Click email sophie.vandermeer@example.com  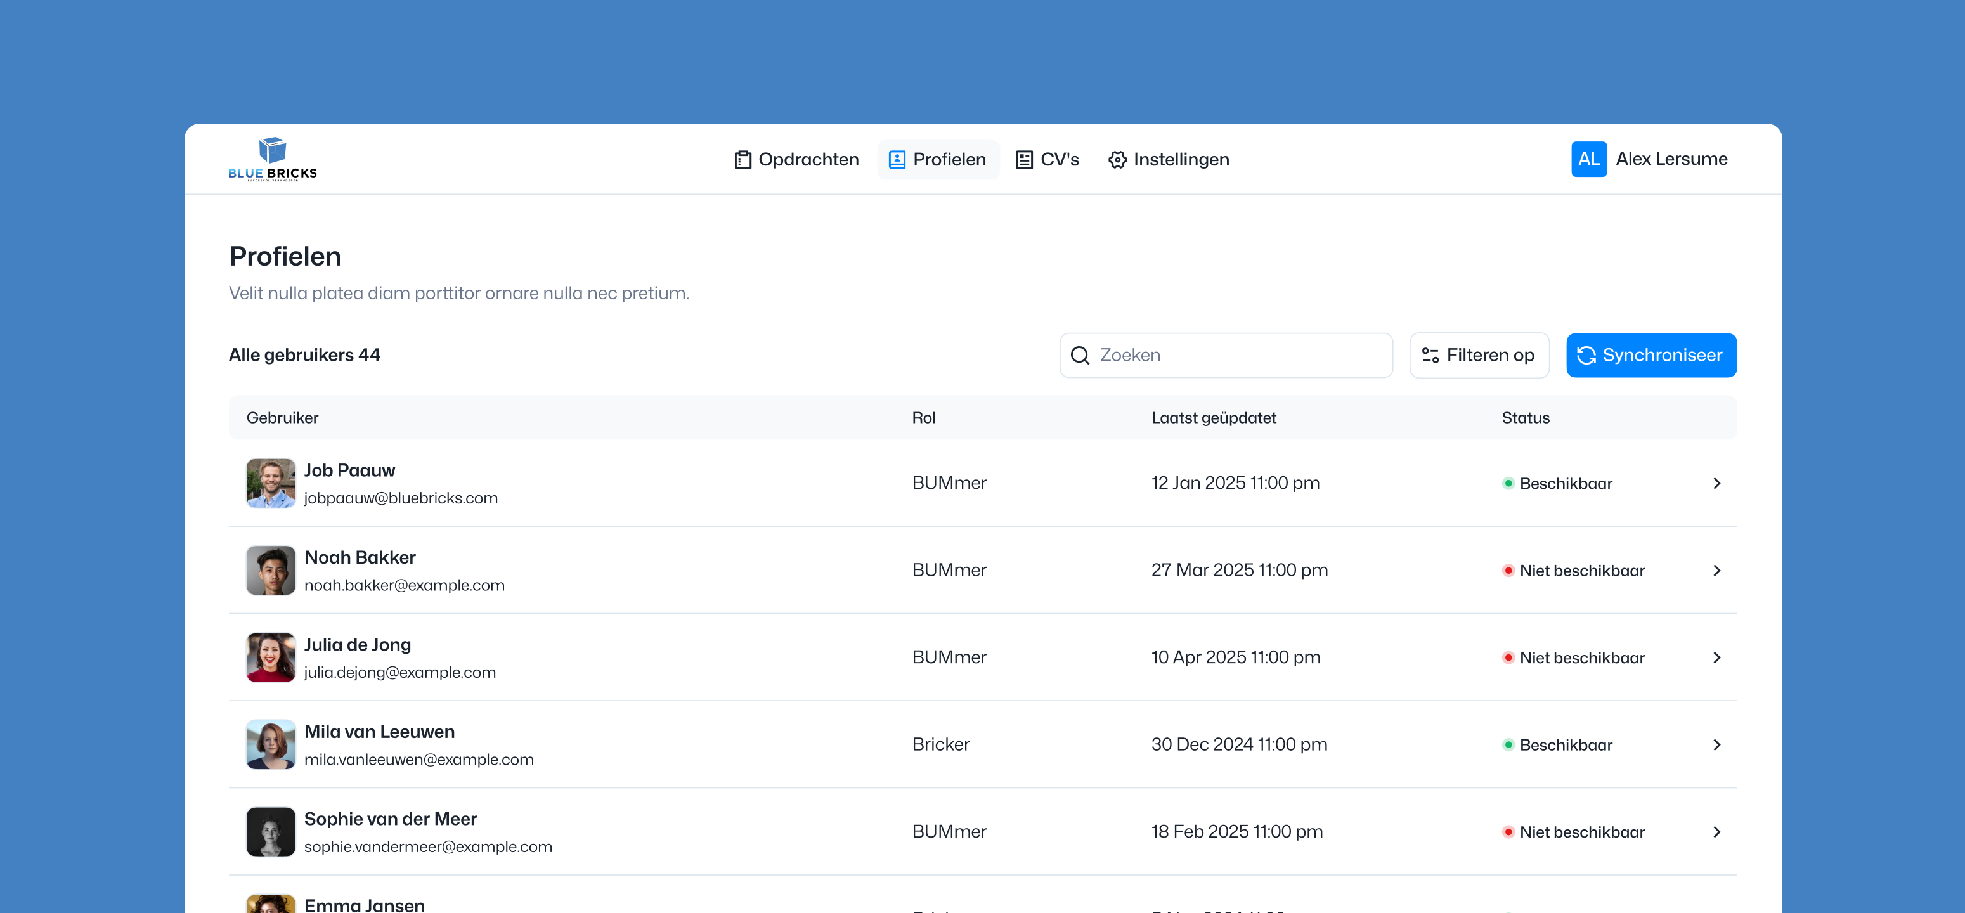point(428,846)
